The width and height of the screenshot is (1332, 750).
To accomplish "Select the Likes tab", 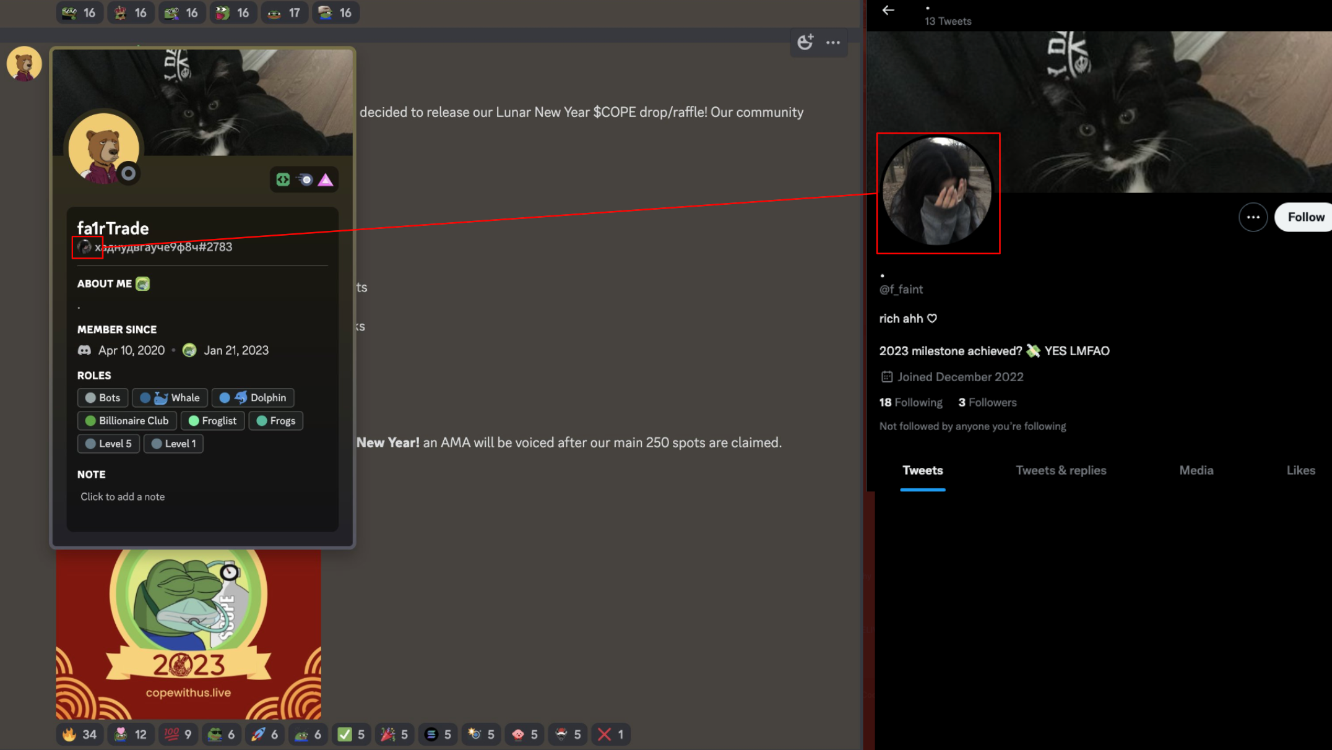I will [1300, 470].
